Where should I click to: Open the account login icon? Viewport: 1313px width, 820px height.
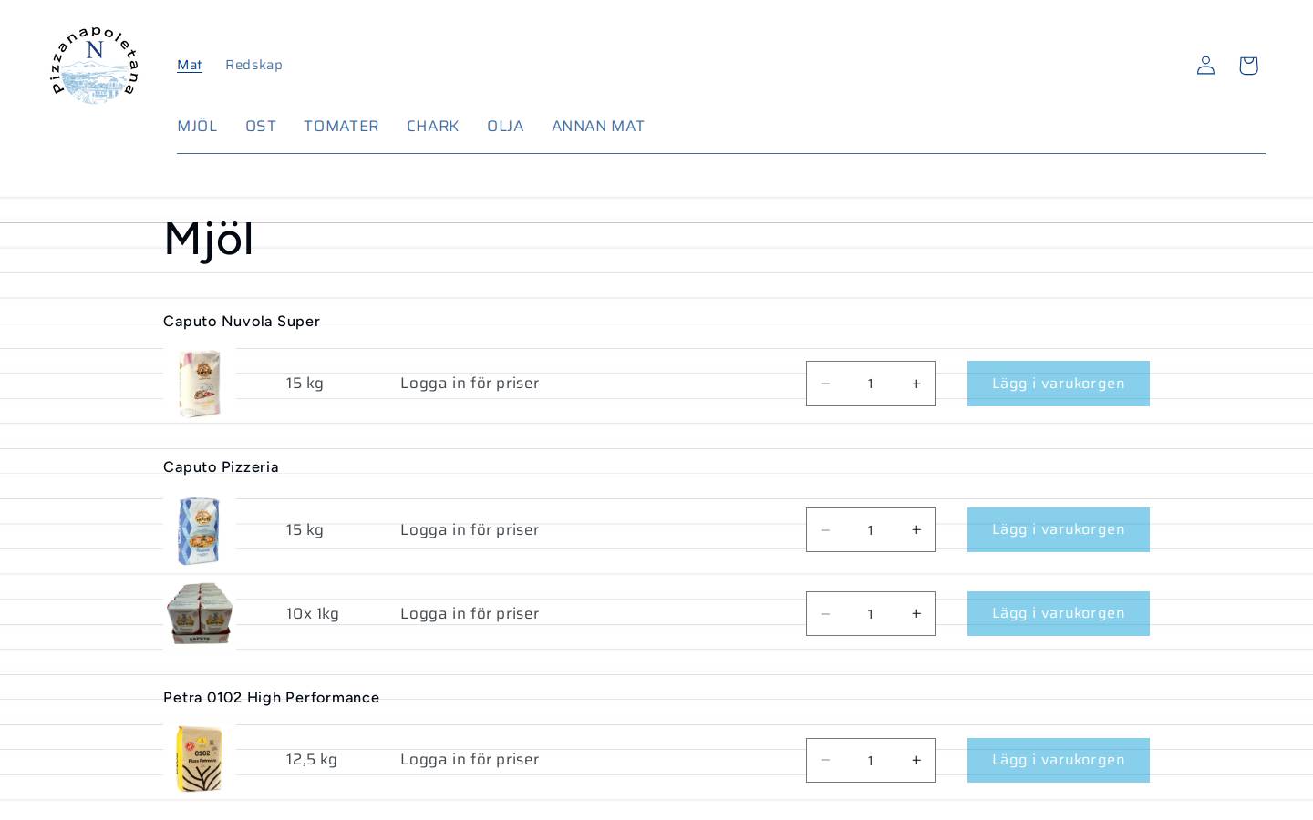click(x=1205, y=65)
